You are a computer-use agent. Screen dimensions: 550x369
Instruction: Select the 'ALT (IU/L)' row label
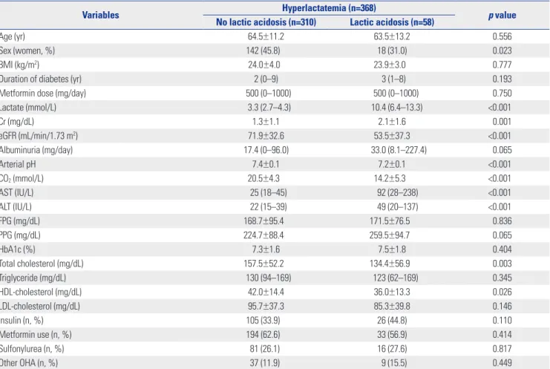[16, 207]
